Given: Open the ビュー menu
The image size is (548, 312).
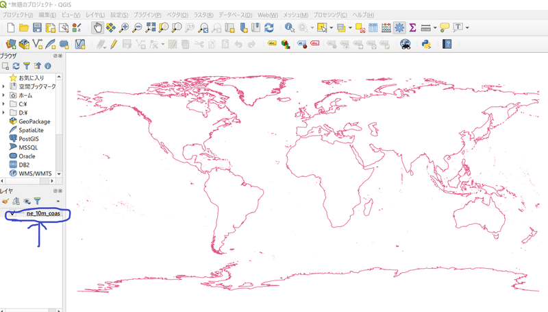Looking at the screenshot, I should pos(71,15).
